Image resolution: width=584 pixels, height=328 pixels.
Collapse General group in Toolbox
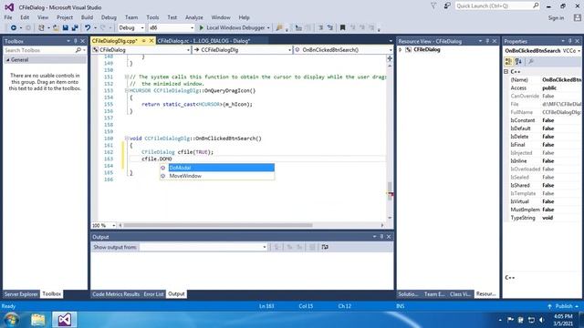click(8, 60)
